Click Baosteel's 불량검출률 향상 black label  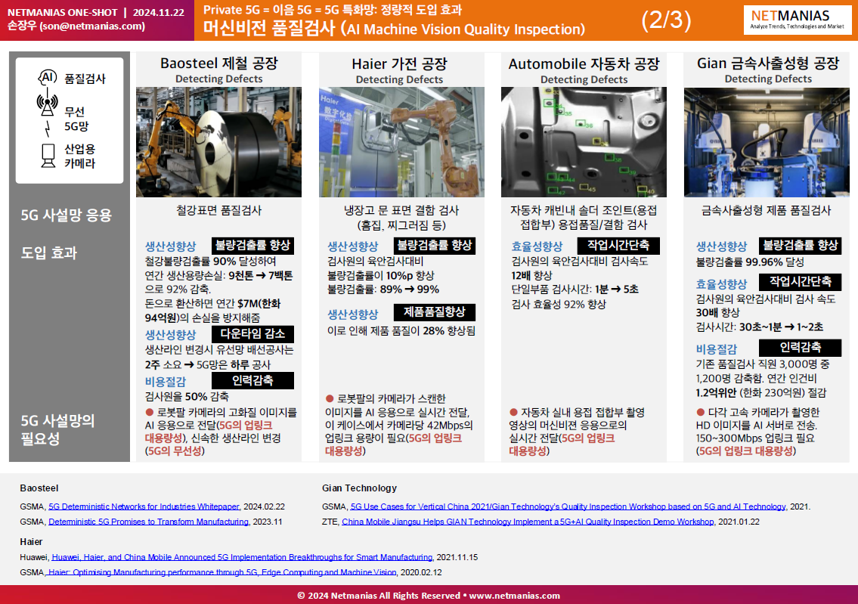point(252,246)
